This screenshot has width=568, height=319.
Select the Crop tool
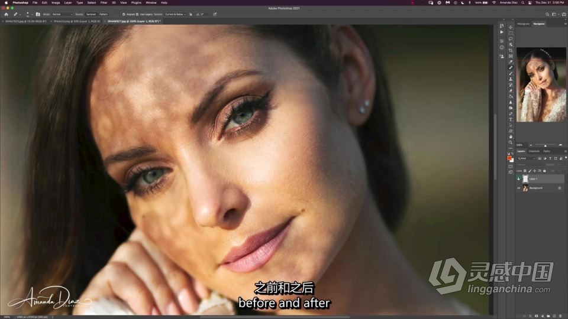(511, 50)
